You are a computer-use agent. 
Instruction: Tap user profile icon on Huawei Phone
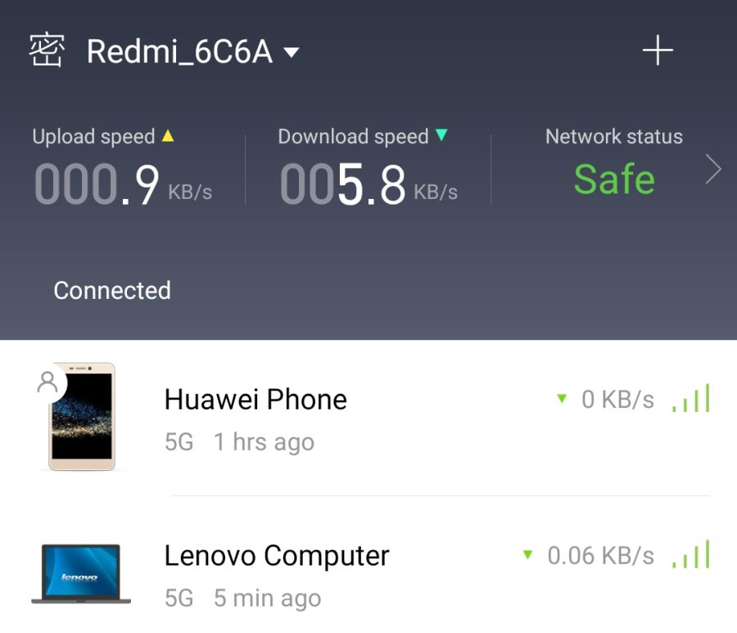point(47,382)
